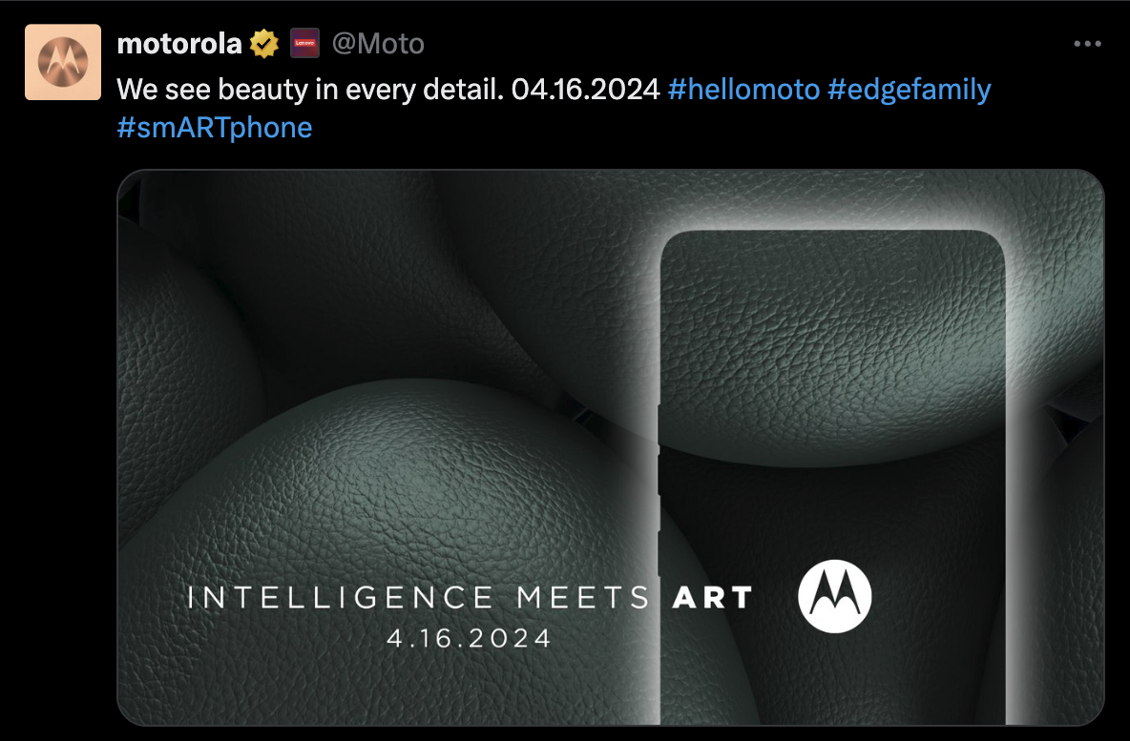Open the #hellomoto hashtag

(x=743, y=90)
